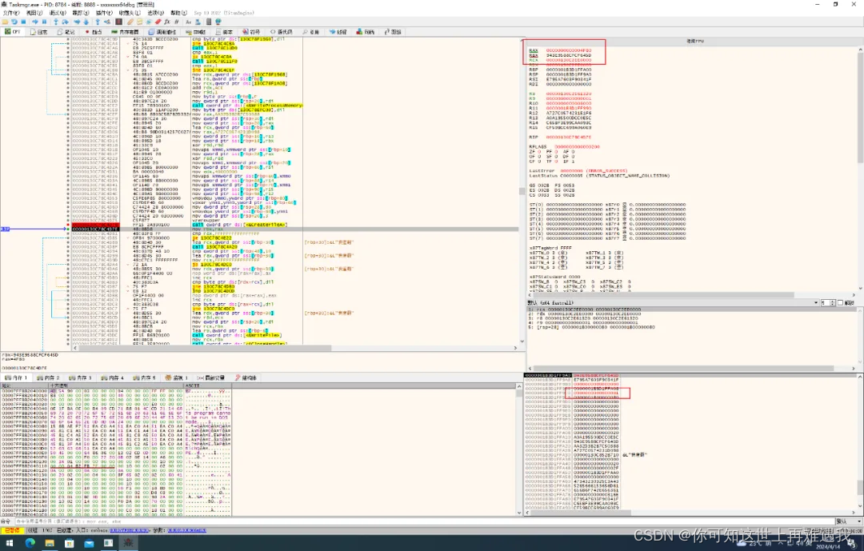Select the 结构体 (Struct) tab
This screenshot has height=551, width=864.
click(246, 378)
